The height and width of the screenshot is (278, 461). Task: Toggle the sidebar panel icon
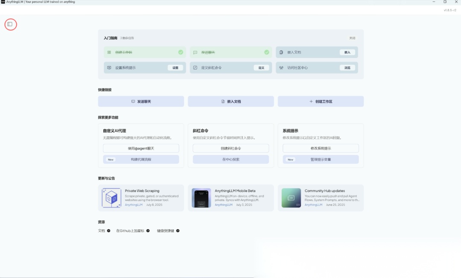10,24
